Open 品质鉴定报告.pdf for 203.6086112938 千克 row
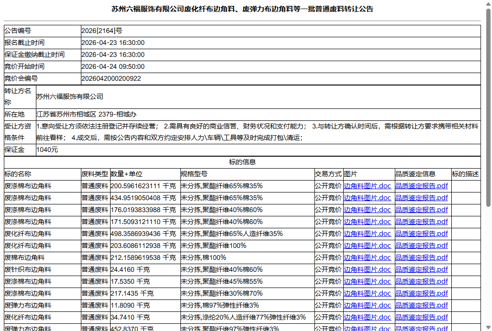 click(x=421, y=246)
